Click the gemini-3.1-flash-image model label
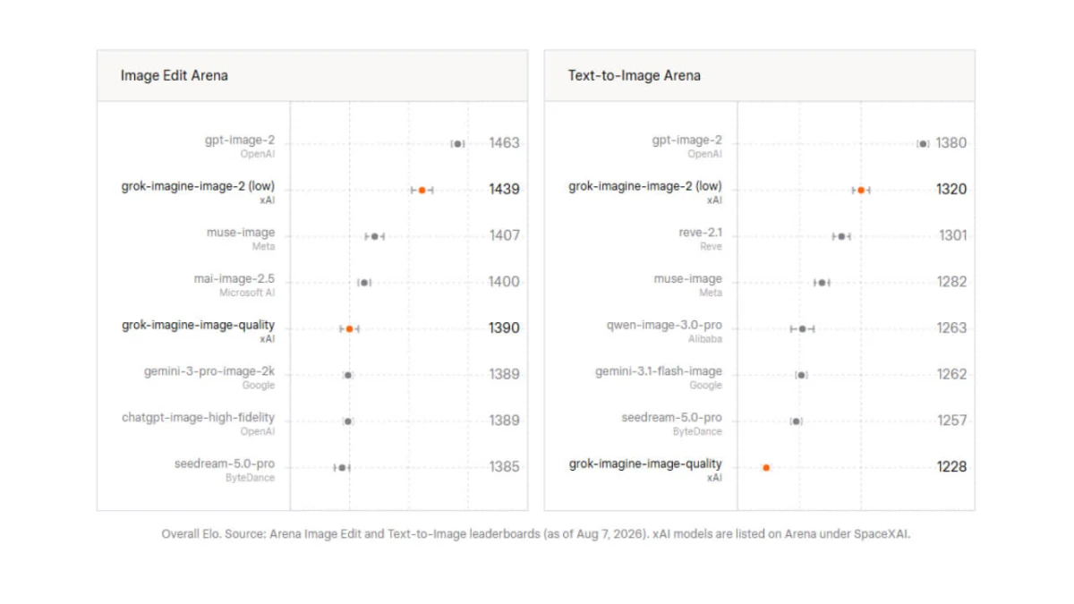This screenshot has width=1074, height=604. pos(659,371)
